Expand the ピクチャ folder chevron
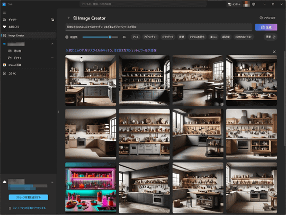The image size is (286, 215). (52, 58)
